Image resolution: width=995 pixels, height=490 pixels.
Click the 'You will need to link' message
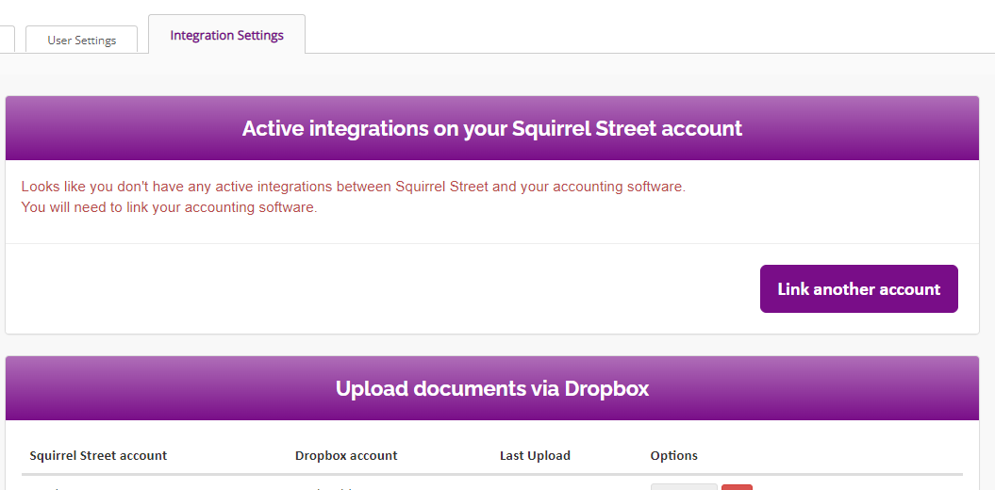169,207
